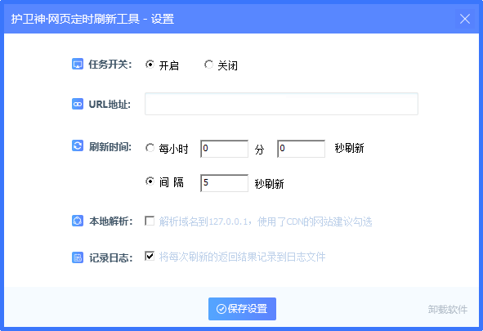Select the 关闭 (disable) radio button
Viewport: 483px width, 331px height.
pyautogui.click(x=208, y=65)
